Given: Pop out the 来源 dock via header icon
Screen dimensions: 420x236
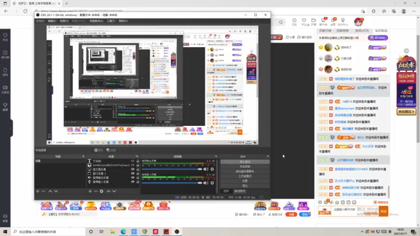Looking at the screenshot, I should point(137,156).
